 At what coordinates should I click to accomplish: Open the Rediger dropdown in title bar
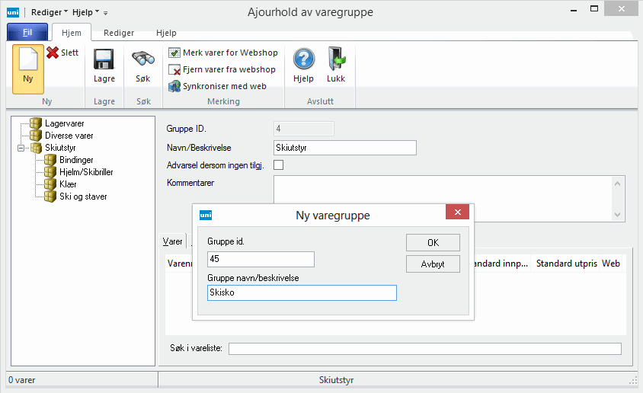coord(49,12)
